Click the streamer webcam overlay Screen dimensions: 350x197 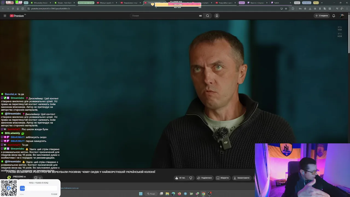click(302, 170)
